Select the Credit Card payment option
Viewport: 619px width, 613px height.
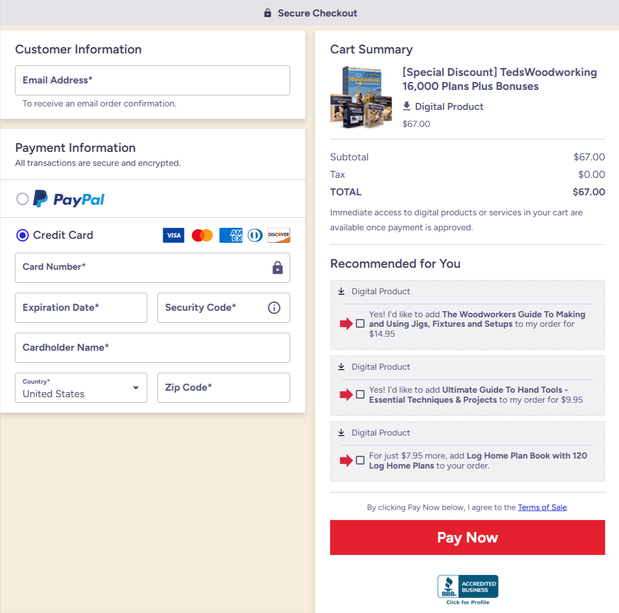point(22,235)
